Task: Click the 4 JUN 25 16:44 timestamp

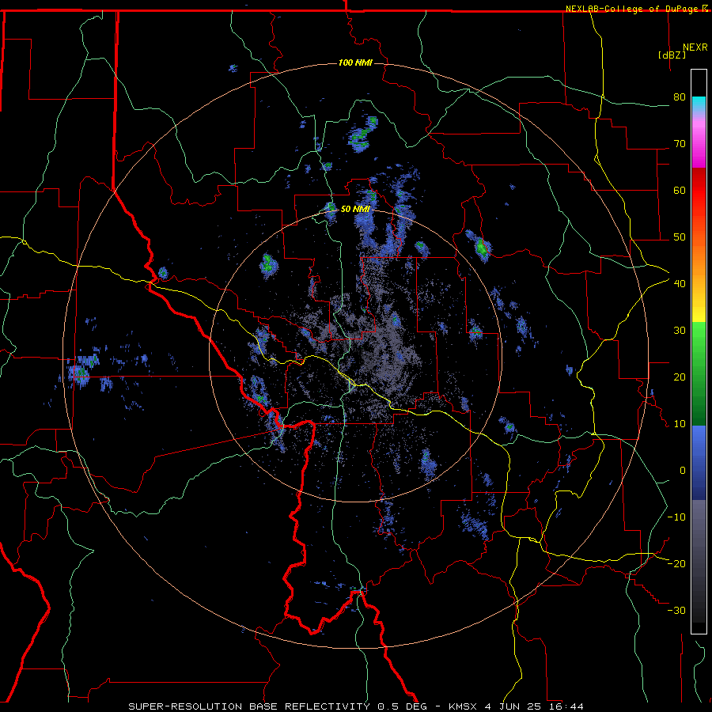Action: tap(534, 706)
